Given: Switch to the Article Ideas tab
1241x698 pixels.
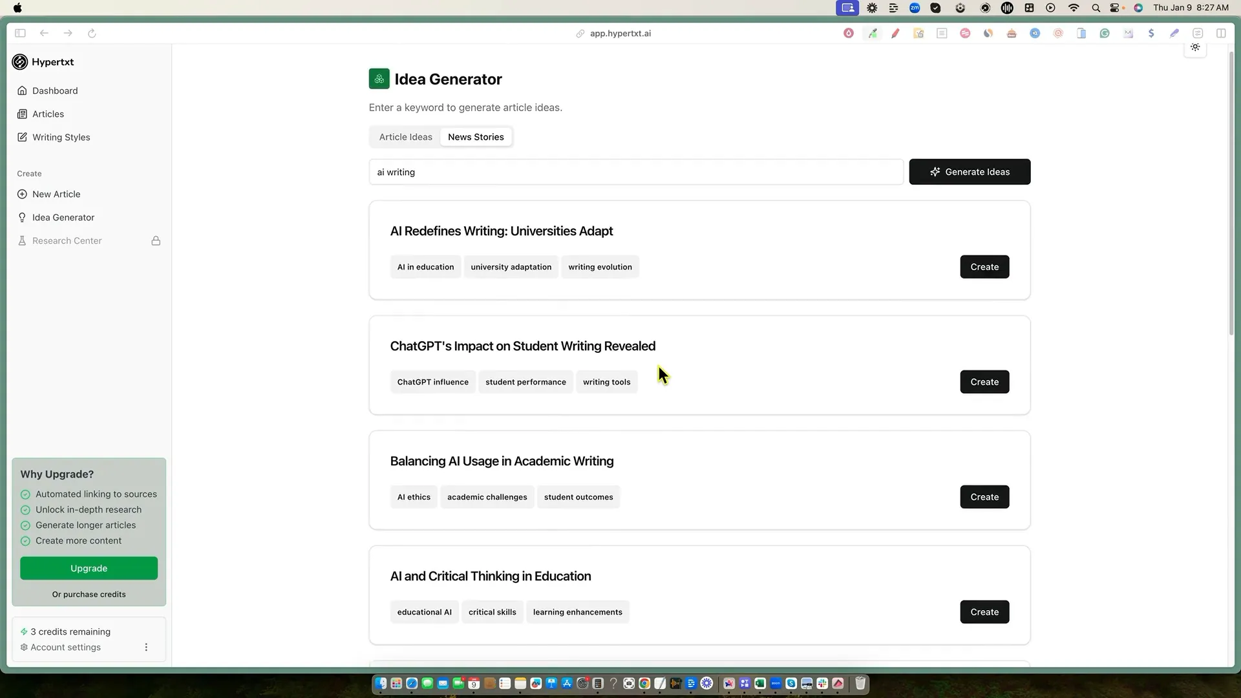Looking at the screenshot, I should coord(405,137).
